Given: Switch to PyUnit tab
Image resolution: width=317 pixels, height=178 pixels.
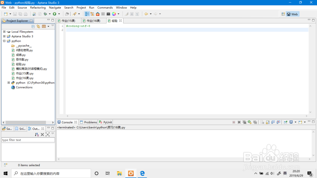Looking at the screenshot, I should click(x=106, y=122).
